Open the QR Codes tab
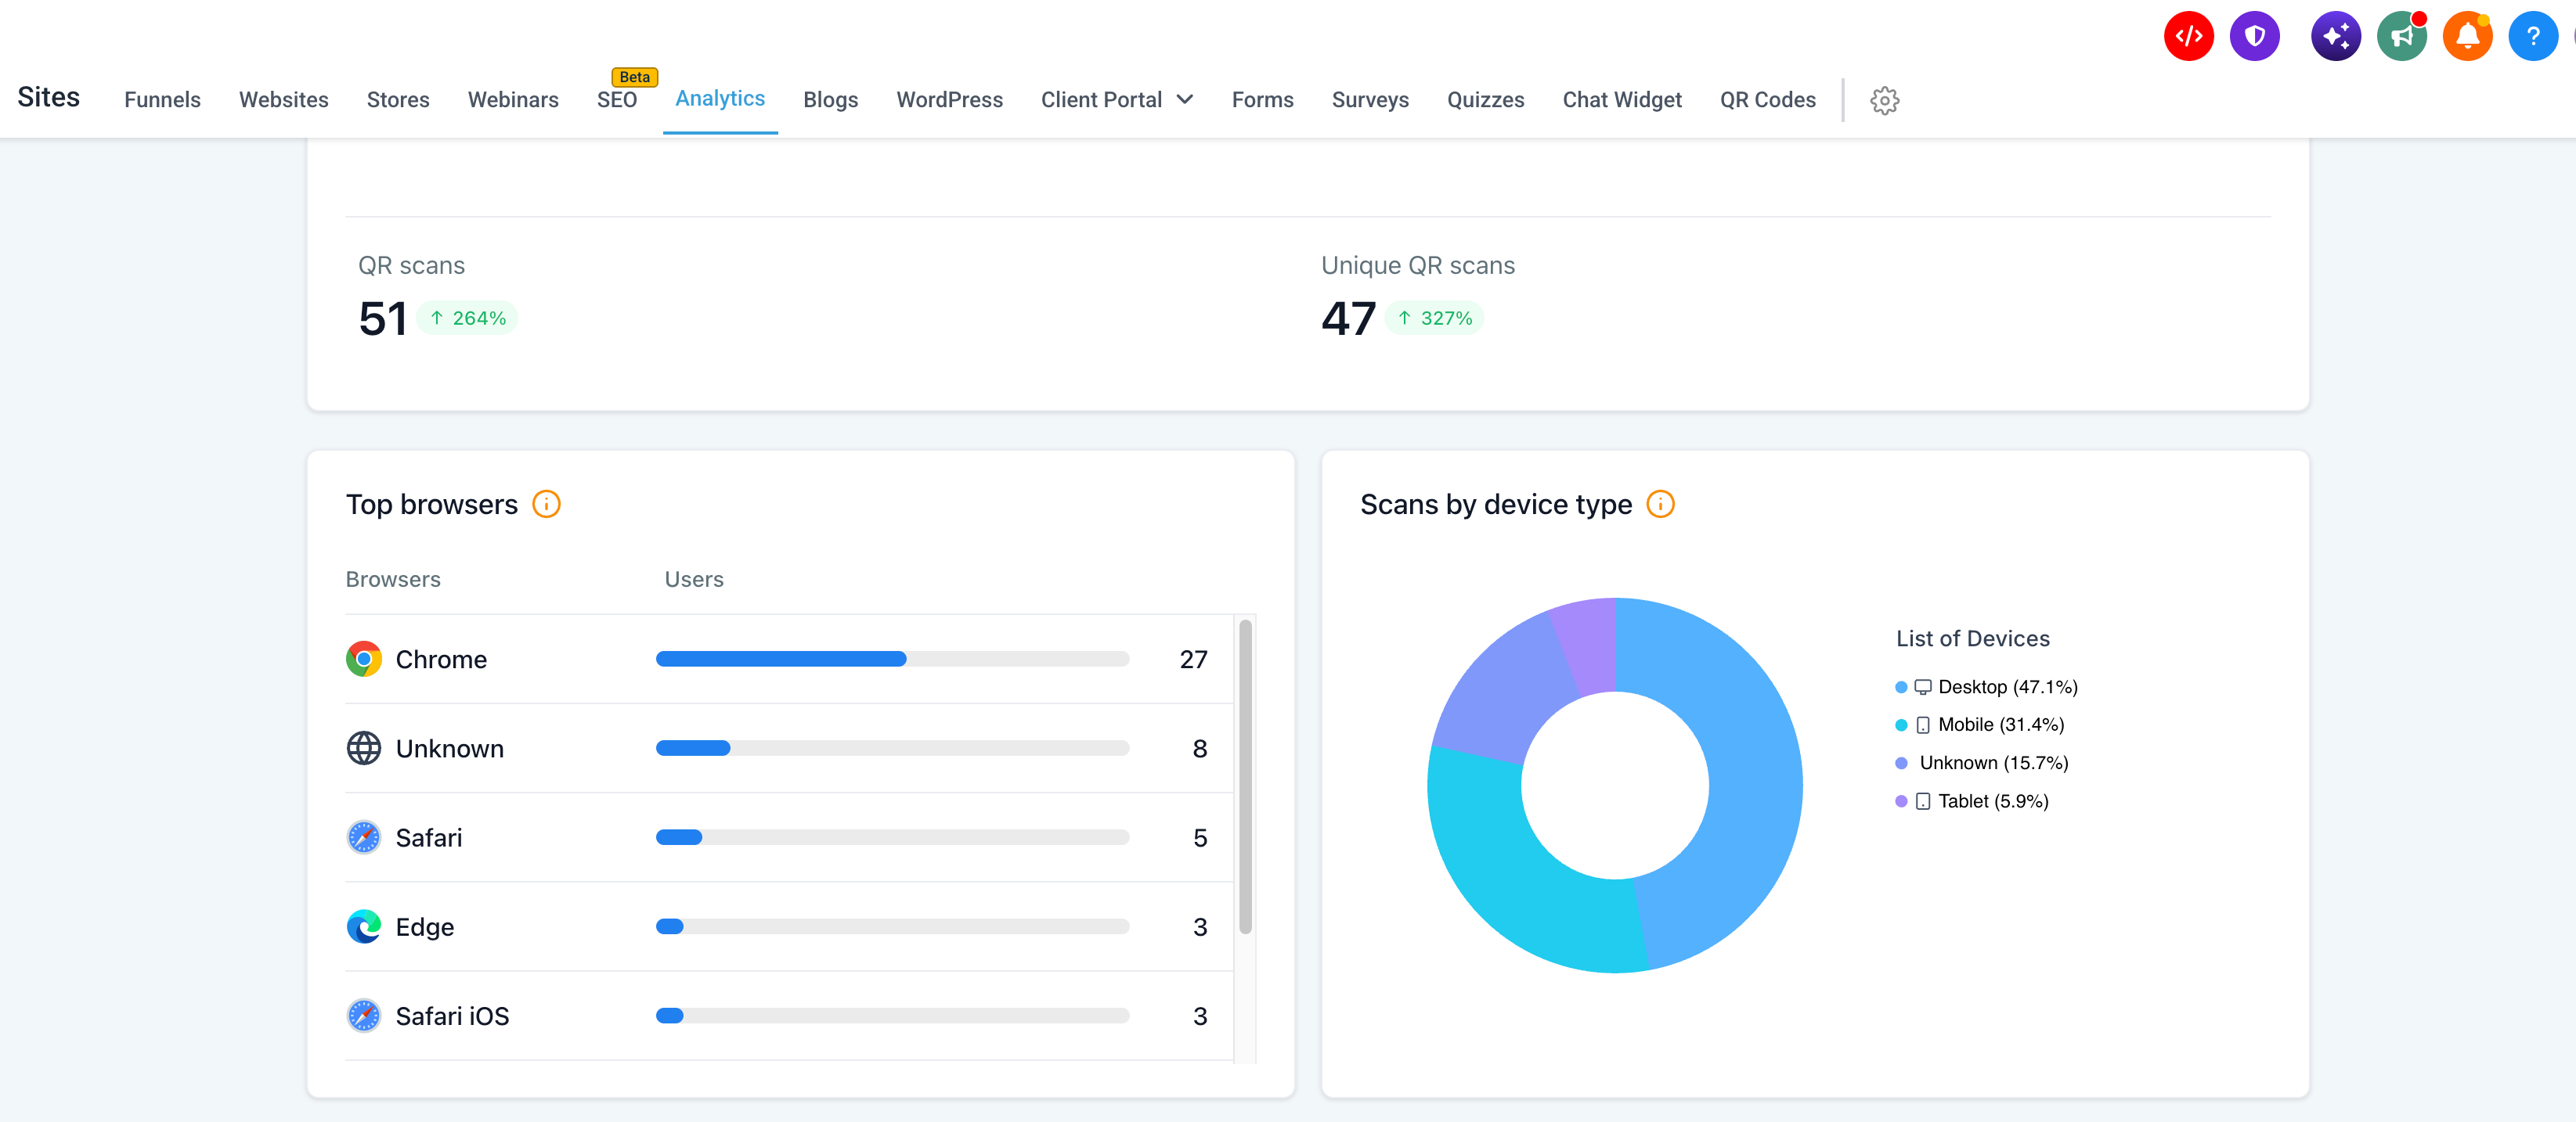Viewport: 2576px width, 1122px height. click(1767, 100)
